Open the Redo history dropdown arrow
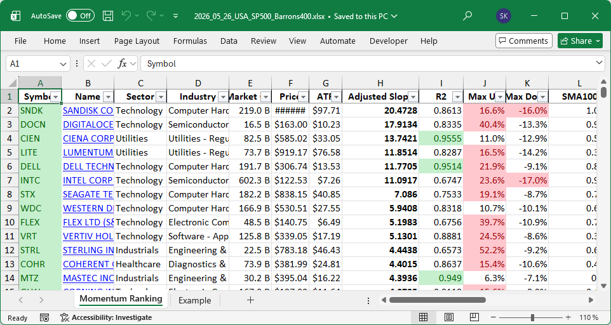The image size is (611, 325). [162, 16]
